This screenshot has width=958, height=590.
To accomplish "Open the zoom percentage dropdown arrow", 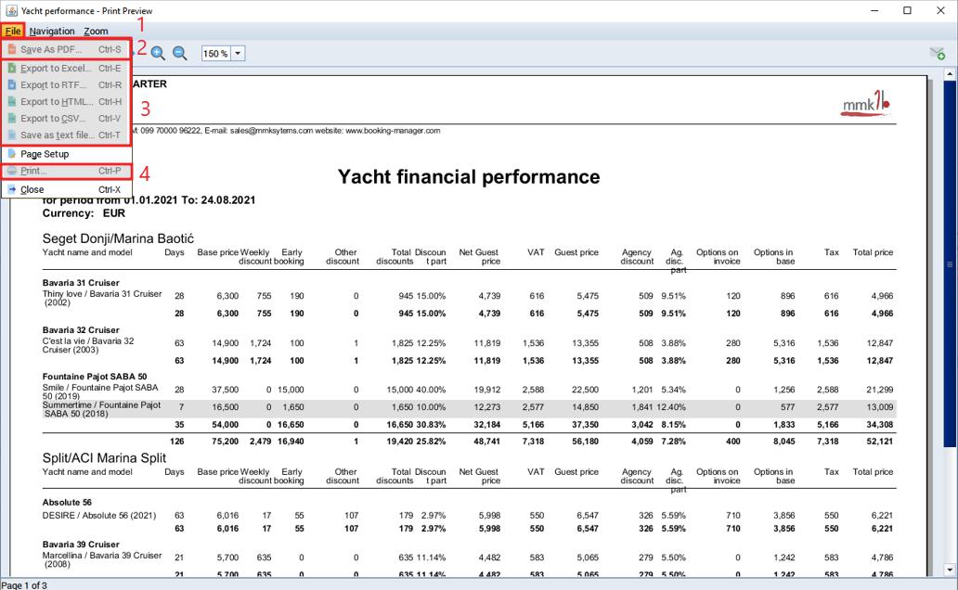I will (239, 54).
